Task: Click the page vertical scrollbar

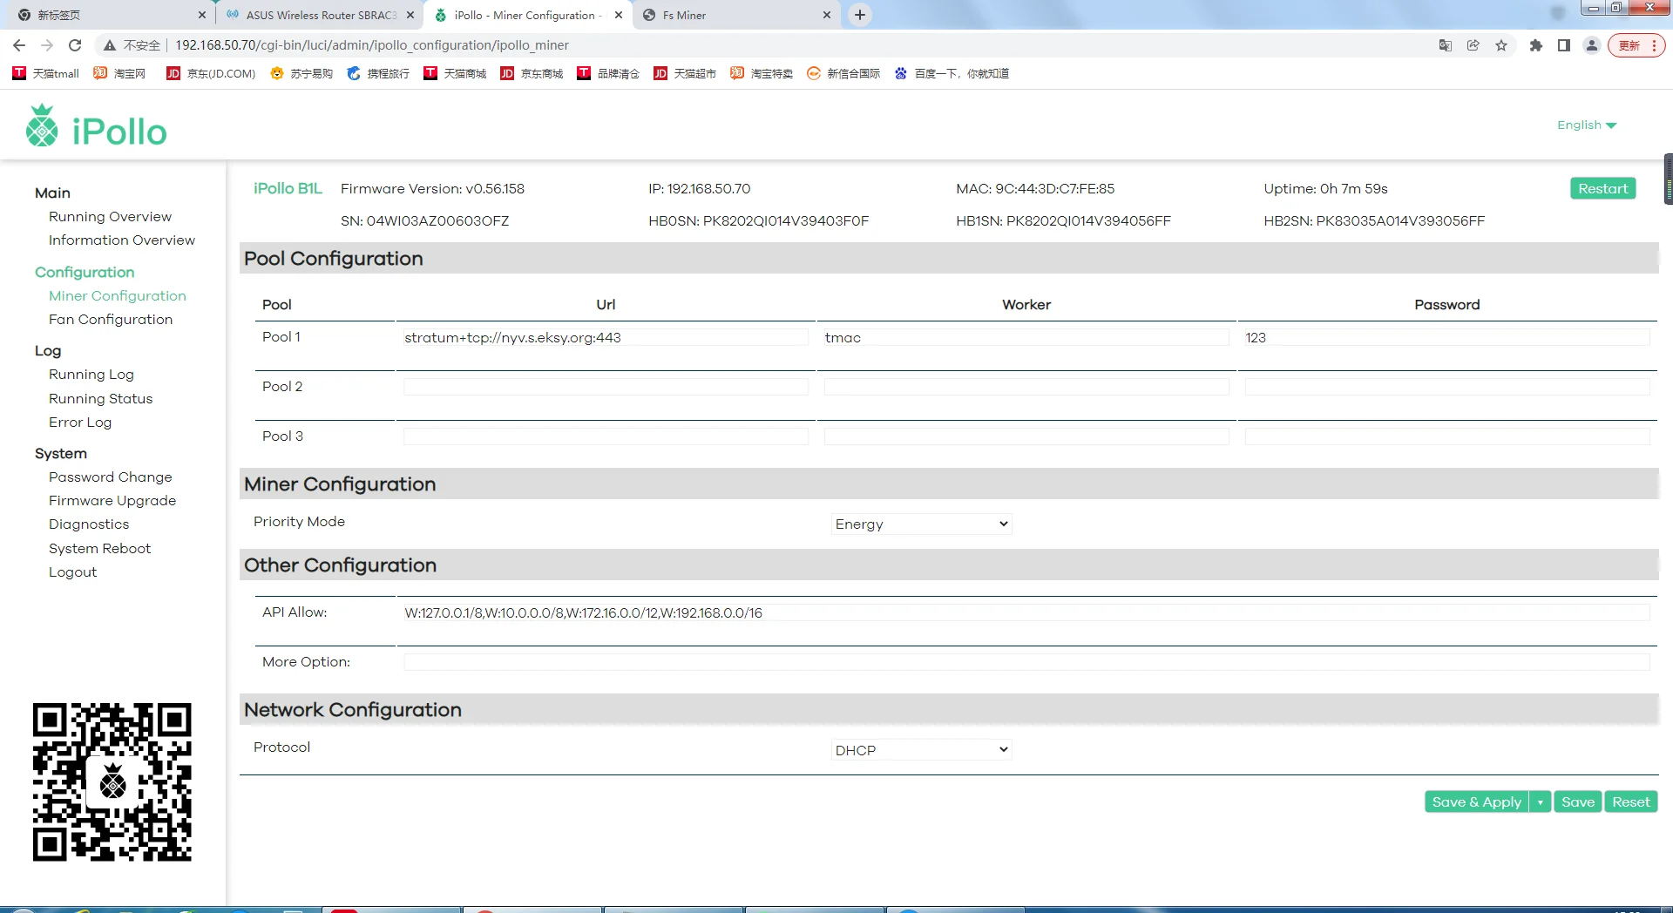Action: [x=1668, y=179]
